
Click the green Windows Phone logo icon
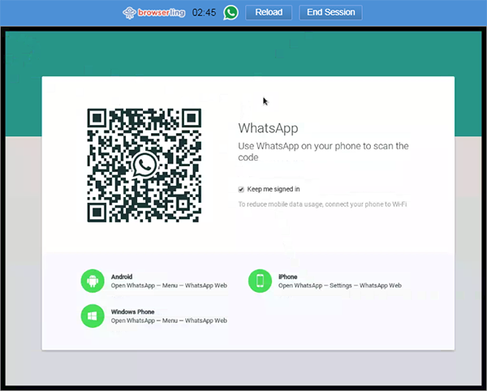[x=93, y=316]
